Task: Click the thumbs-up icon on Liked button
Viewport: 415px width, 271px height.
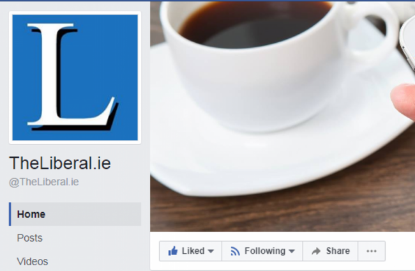Action: pos(173,251)
